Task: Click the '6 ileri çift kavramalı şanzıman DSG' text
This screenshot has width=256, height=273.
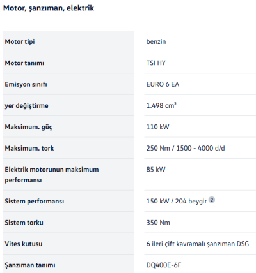Action: point(198,244)
